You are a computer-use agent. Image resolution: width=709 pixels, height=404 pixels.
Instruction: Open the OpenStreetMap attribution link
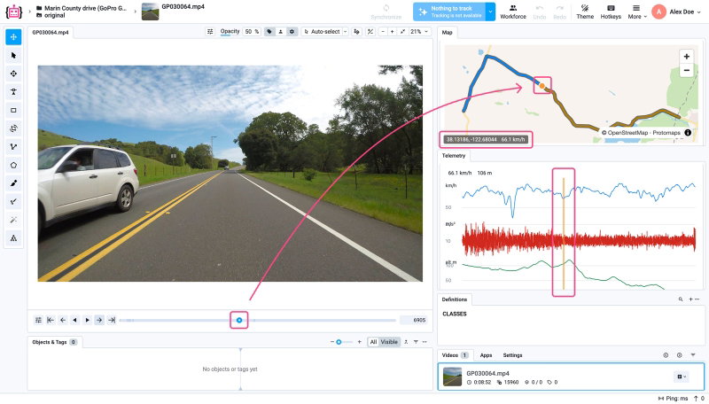coord(627,133)
